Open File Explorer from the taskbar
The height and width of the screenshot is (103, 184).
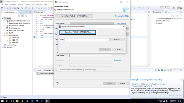17,101
